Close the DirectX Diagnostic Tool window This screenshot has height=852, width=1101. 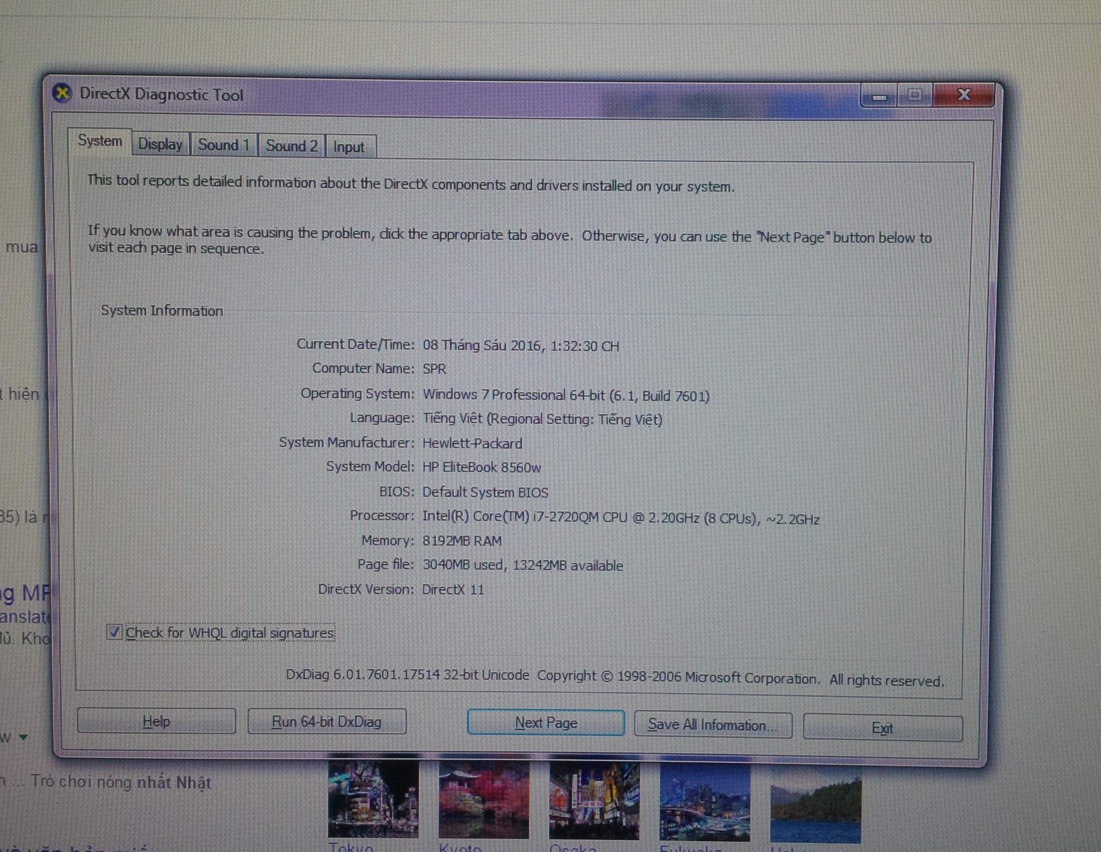click(x=963, y=94)
